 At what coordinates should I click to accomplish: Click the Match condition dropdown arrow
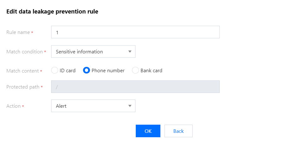tap(130, 52)
